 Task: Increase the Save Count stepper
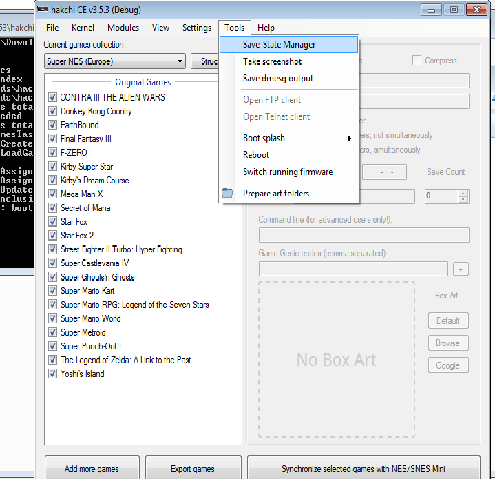pos(463,193)
